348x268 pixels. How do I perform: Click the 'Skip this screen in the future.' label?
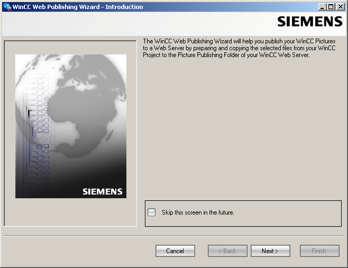198,212
